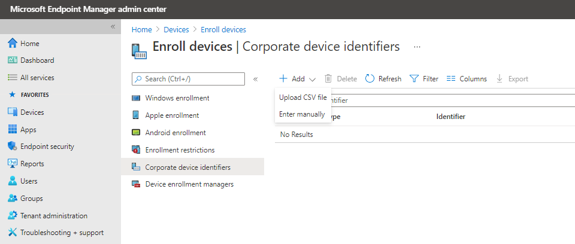Open the Reports monitor icon
The width and height of the screenshot is (575, 244).
coord(13,164)
